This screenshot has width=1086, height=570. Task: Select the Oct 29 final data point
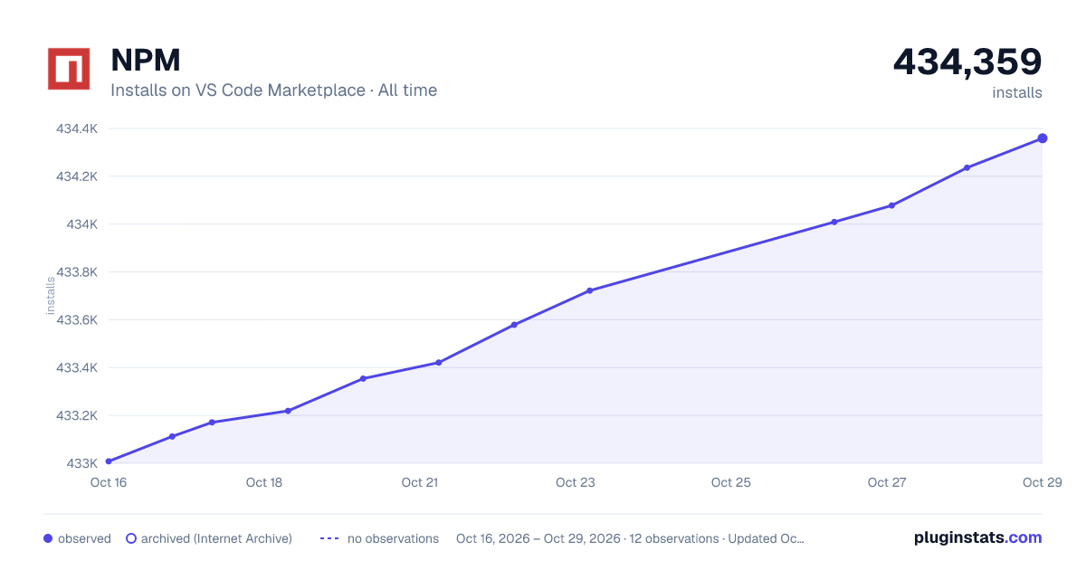click(x=1043, y=138)
